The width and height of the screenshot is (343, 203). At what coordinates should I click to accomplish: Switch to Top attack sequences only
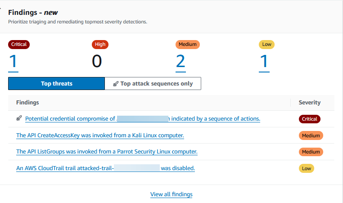pos(153,84)
